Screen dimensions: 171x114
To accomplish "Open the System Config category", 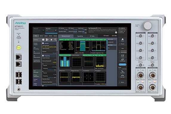I will point(37,84).
